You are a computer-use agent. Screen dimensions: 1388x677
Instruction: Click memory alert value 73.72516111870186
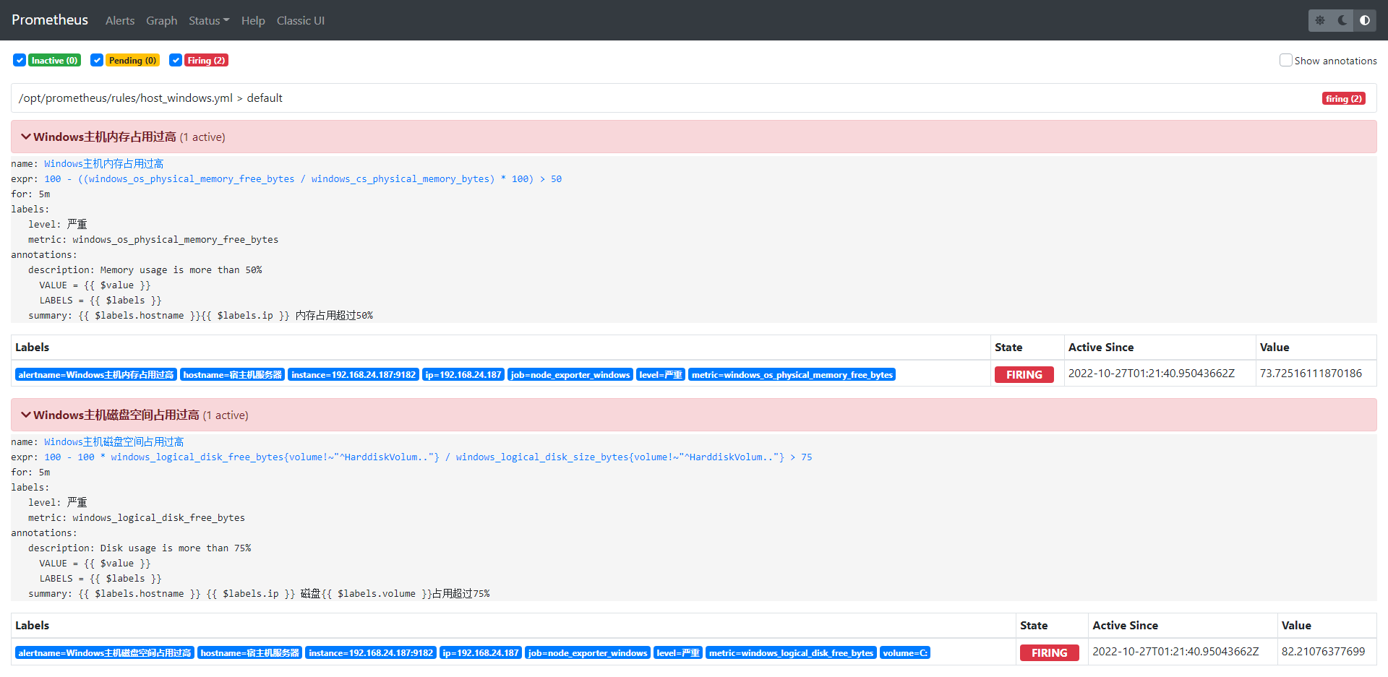pos(1311,374)
